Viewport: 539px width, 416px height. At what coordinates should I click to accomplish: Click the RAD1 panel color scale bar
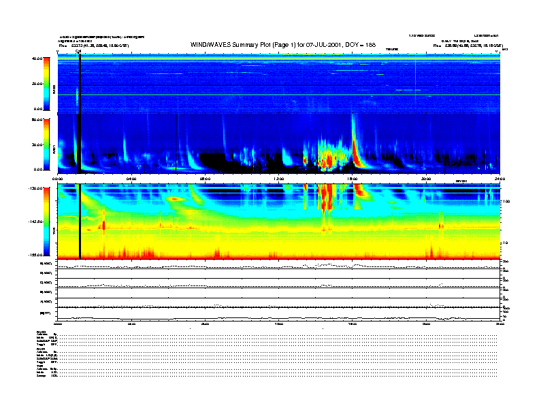(46, 144)
